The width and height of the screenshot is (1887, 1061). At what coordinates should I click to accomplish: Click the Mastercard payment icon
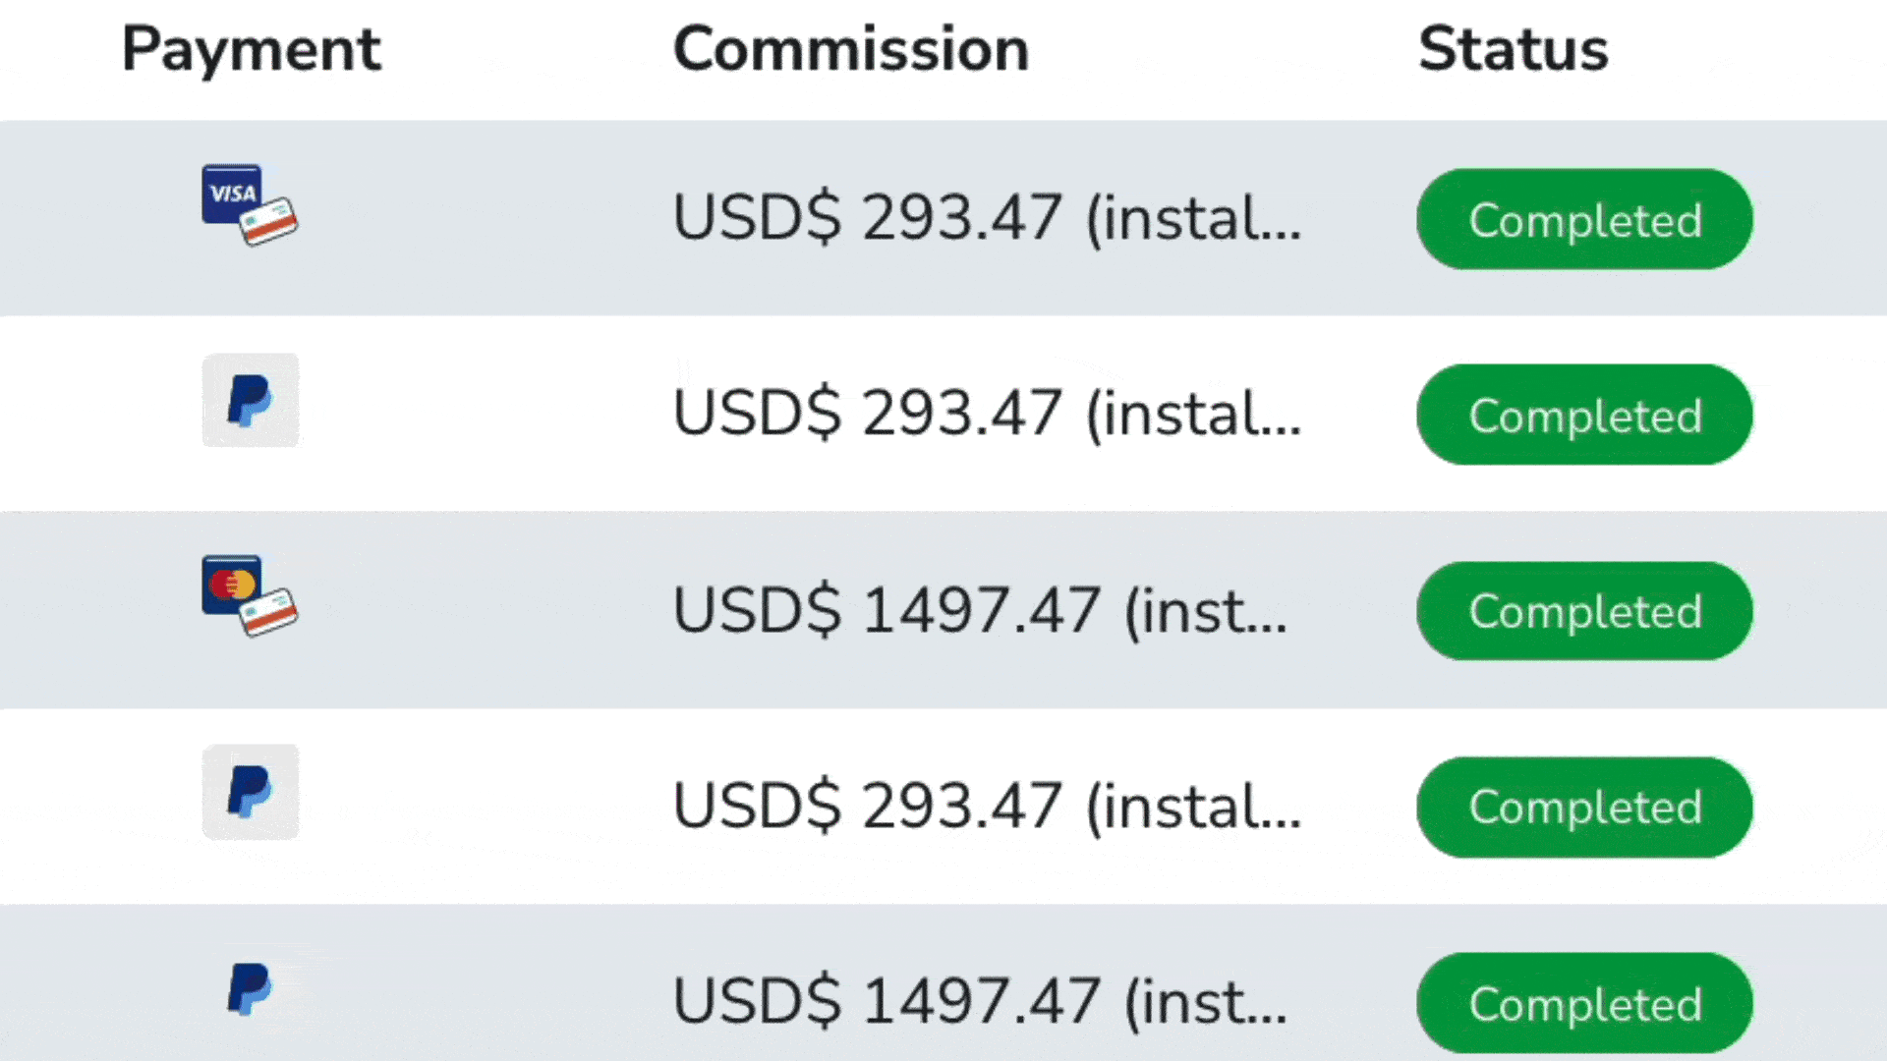pyautogui.click(x=250, y=595)
